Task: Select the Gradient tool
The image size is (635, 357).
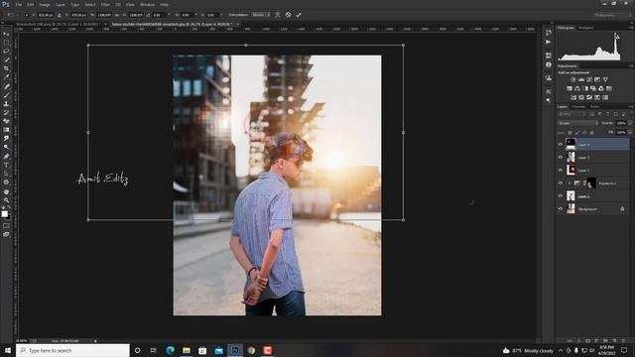Action: (x=6, y=130)
